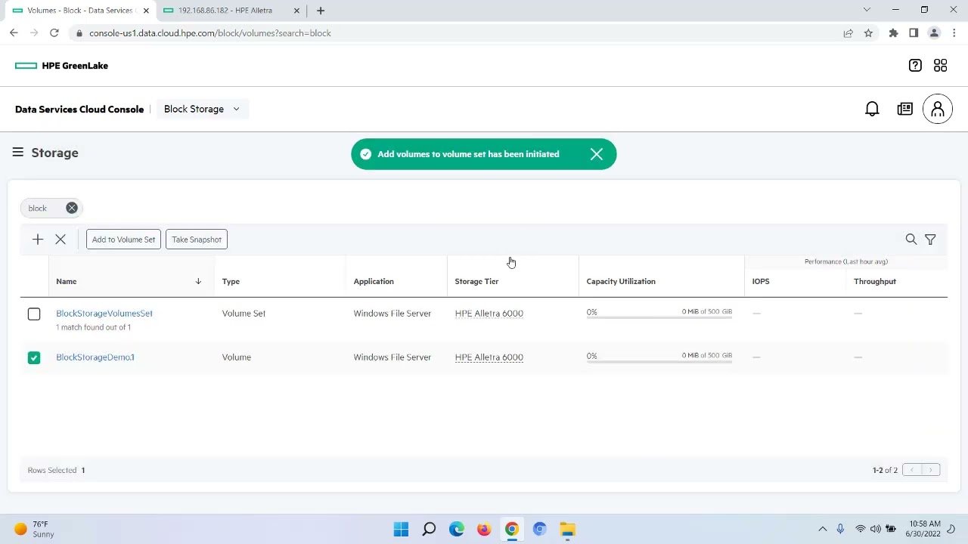The width and height of the screenshot is (968, 544).
Task: Open the BlockStorageVolumesSet link
Action: (x=104, y=313)
